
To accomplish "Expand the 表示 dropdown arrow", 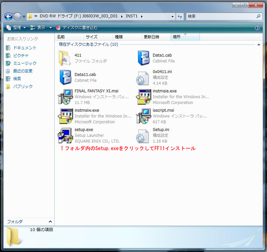I will click(51, 27).
